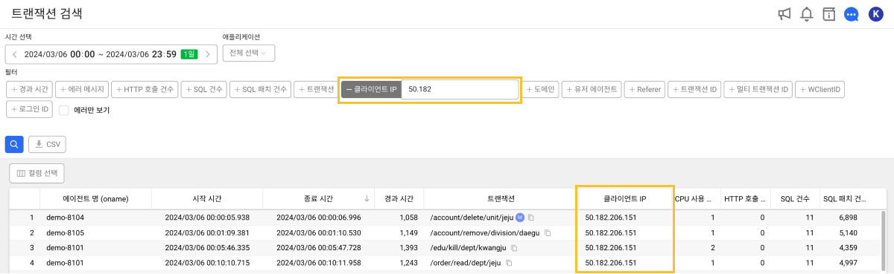Add the 도메인 filter
Screen dimensions: 894x274
[x=541, y=89]
